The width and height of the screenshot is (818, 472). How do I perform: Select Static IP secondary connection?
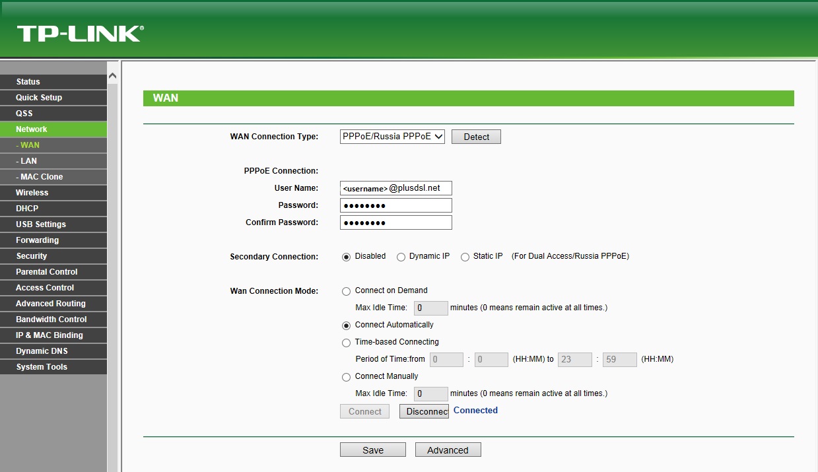[465, 257]
